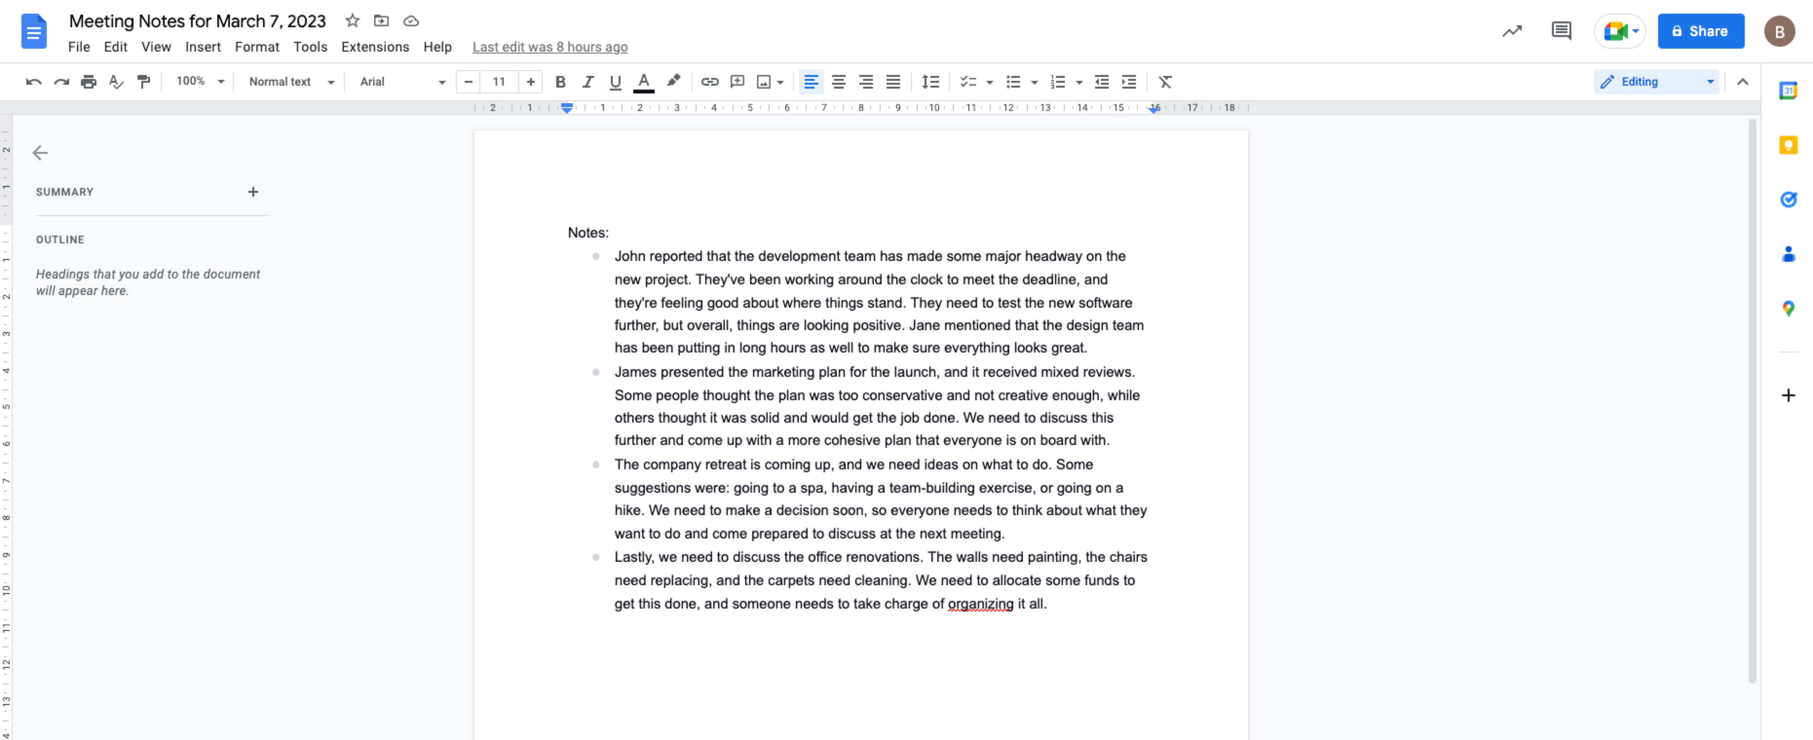
Task: Open text color picker
Action: [643, 82]
